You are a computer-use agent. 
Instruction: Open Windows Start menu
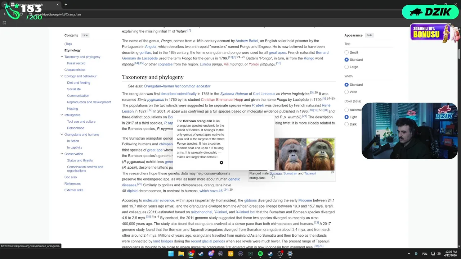pos(171,254)
